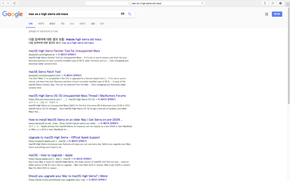
Task: Switch to the 동영상 tab
Action: click(x=52, y=24)
